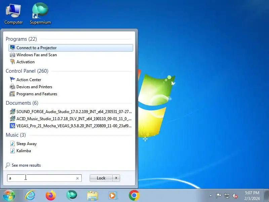Click the Programs (22) group header

[21, 39]
